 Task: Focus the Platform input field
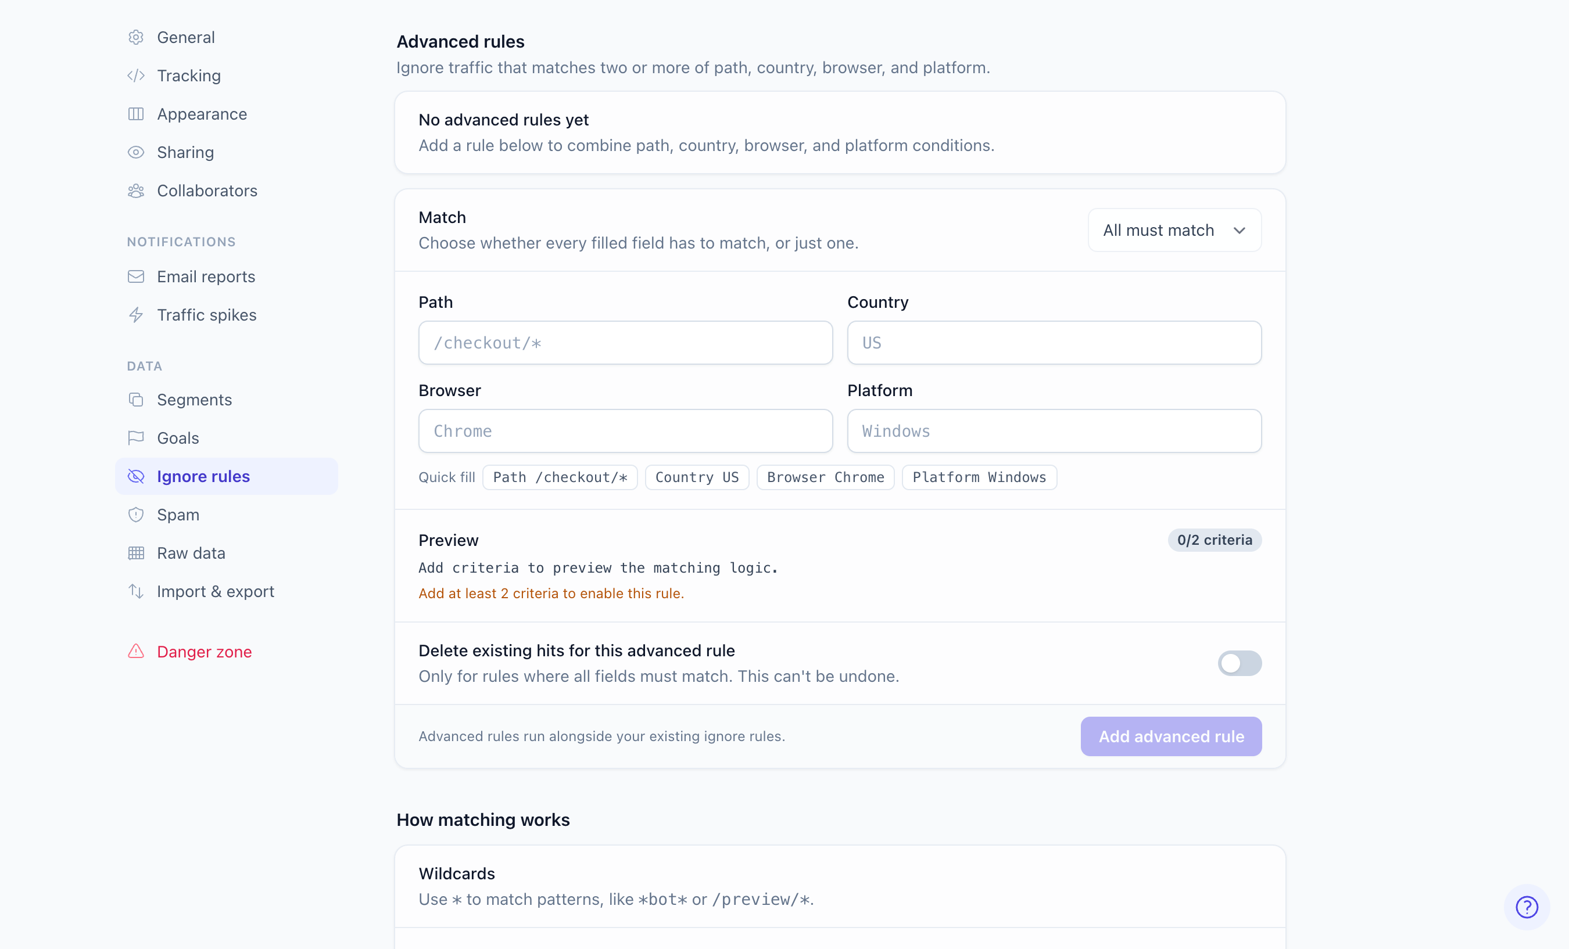(x=1054, y=431)
